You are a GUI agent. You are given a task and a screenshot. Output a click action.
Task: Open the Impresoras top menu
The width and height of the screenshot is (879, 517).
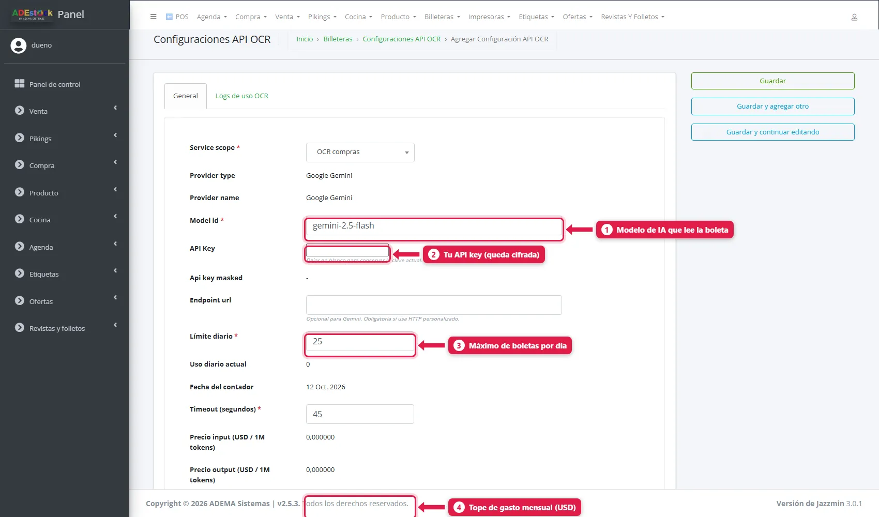tap(490, 17)
